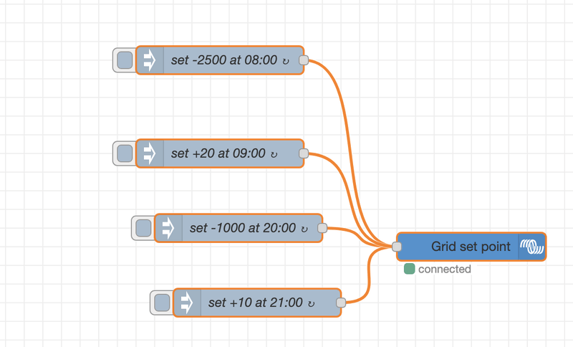Select the 'set +20 at 09:00' node label
The image size is (573, 347).
[218, 153]
